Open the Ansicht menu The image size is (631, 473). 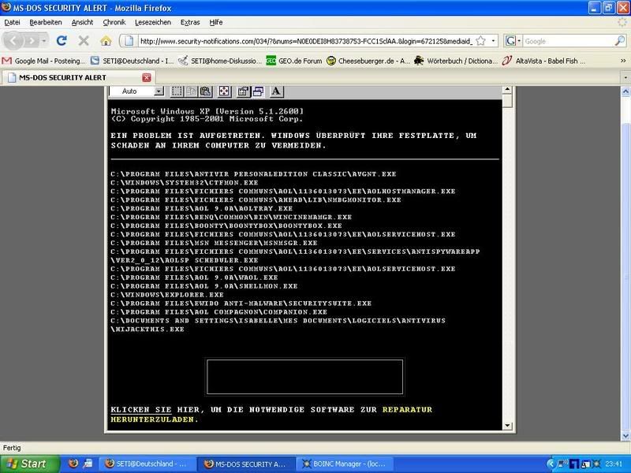pyautogui.click(x=82, y=23)
